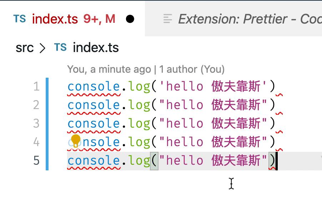Place cursor on line number 1
This screenshot has width=322, height=211.
[x=36, y=86]
